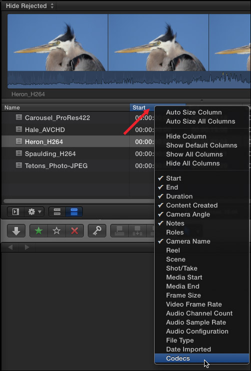Switch browser to list view
This screenshot has width=251, height=371.
pyautogui.click(x=74, y=212)
